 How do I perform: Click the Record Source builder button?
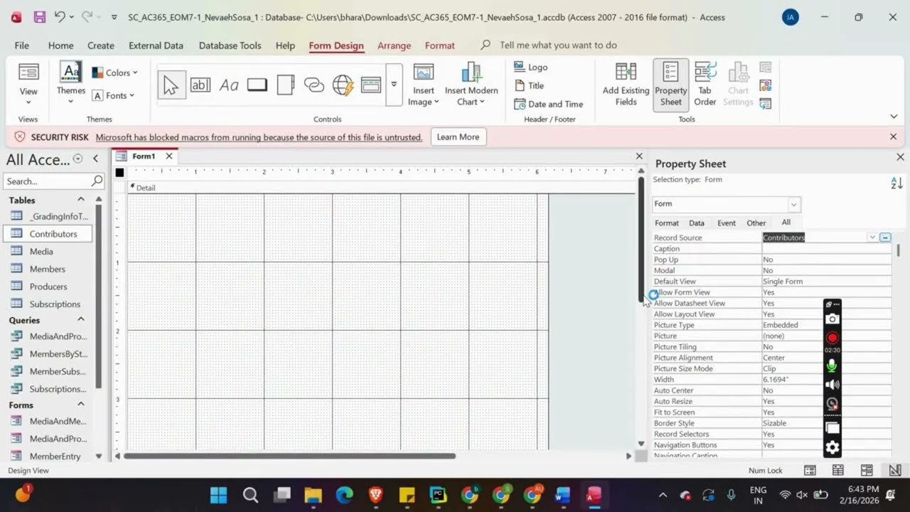(885, 238)
